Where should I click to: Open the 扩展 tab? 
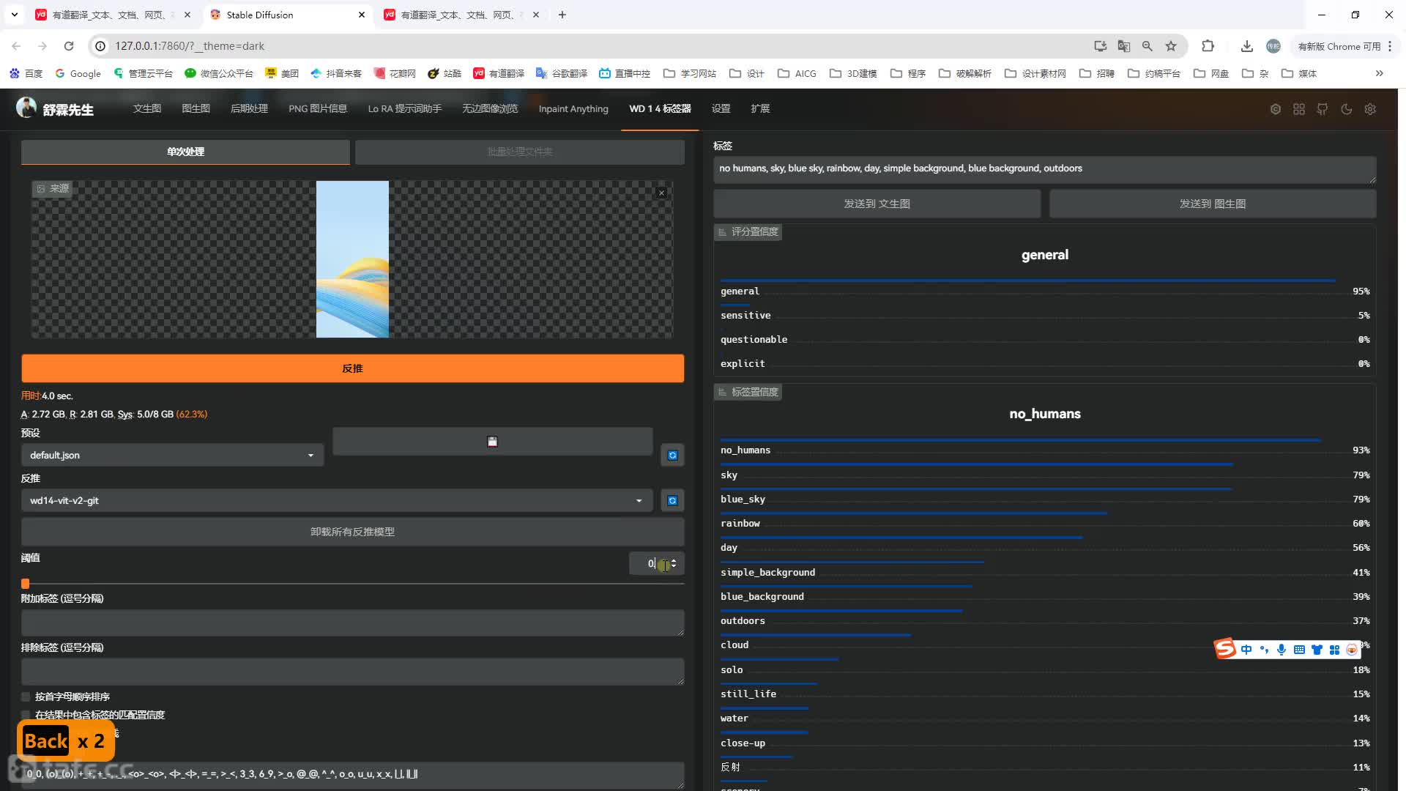pos(760,108)
